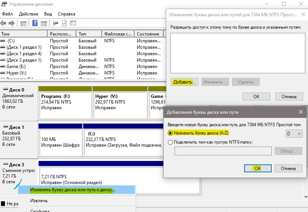Click the 'Файловая с...' column header
Image resolution: width=308 pixels, height=212 pixels.
118,34
